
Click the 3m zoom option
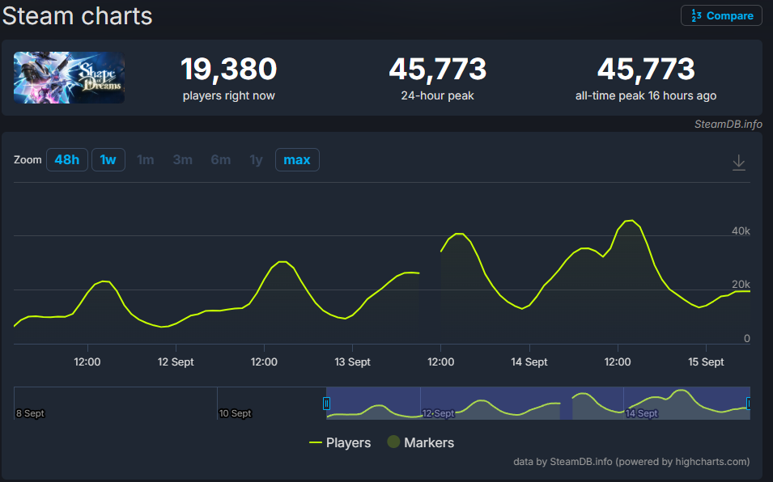point(183,160)
